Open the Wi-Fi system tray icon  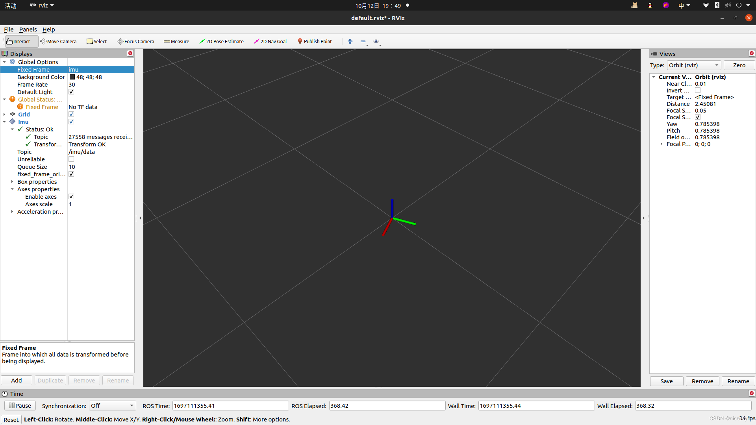tap(706, 6)
